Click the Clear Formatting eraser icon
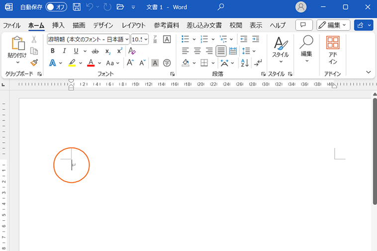The width and height of the screenshot is (377, 251). pos(132,51)
